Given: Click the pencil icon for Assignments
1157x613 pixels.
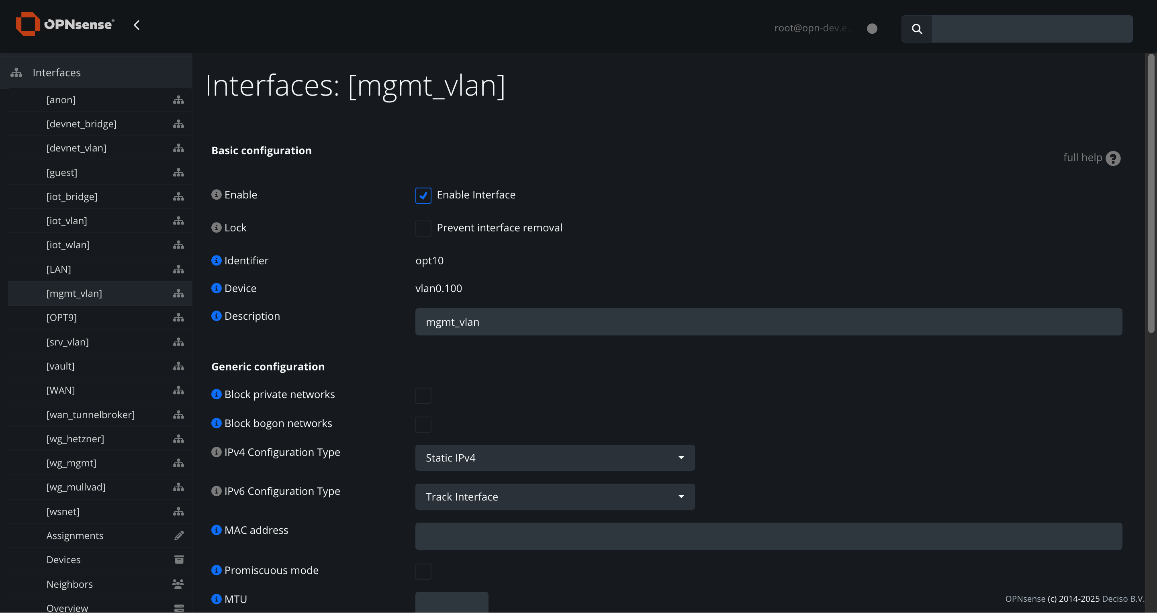Looking at the screenshot, I should 179,535.
